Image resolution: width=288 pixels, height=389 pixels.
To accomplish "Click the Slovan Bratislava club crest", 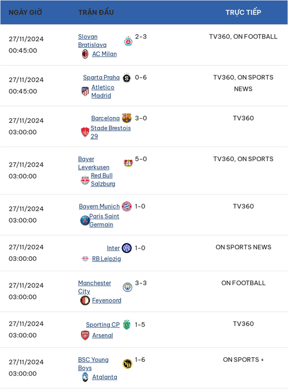I will click(128, 41).
